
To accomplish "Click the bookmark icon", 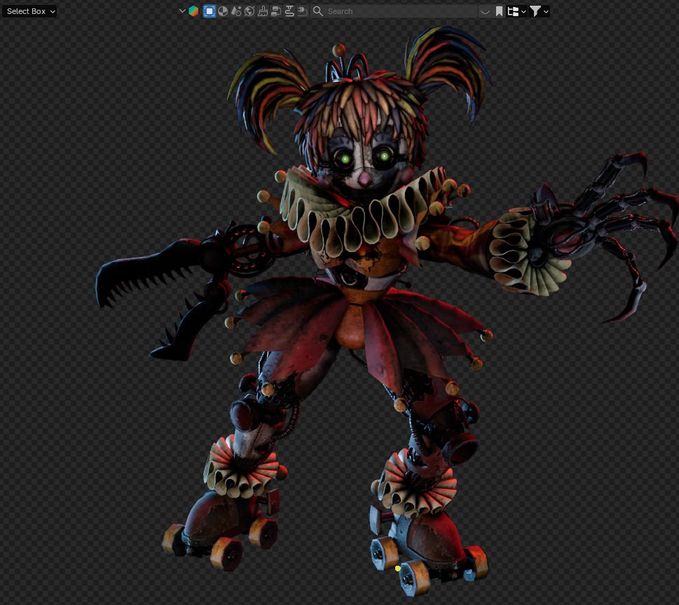I will (500, 11).
